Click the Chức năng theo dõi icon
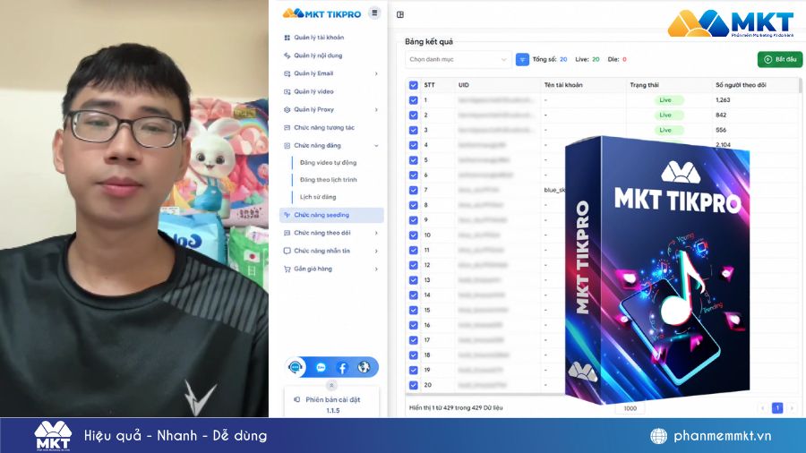Screen dimensions: 806x453 pos(287,233)
